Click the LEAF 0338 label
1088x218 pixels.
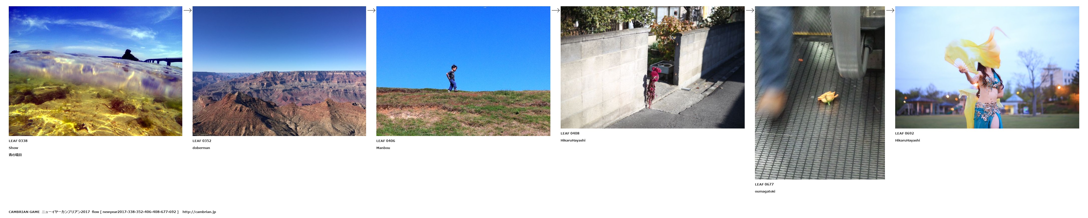[18, 141]
